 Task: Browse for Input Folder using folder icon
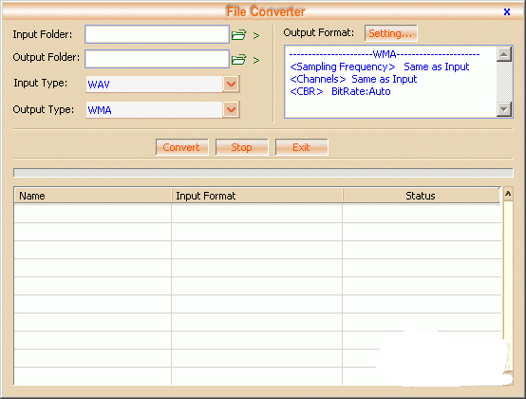[239, 34]
